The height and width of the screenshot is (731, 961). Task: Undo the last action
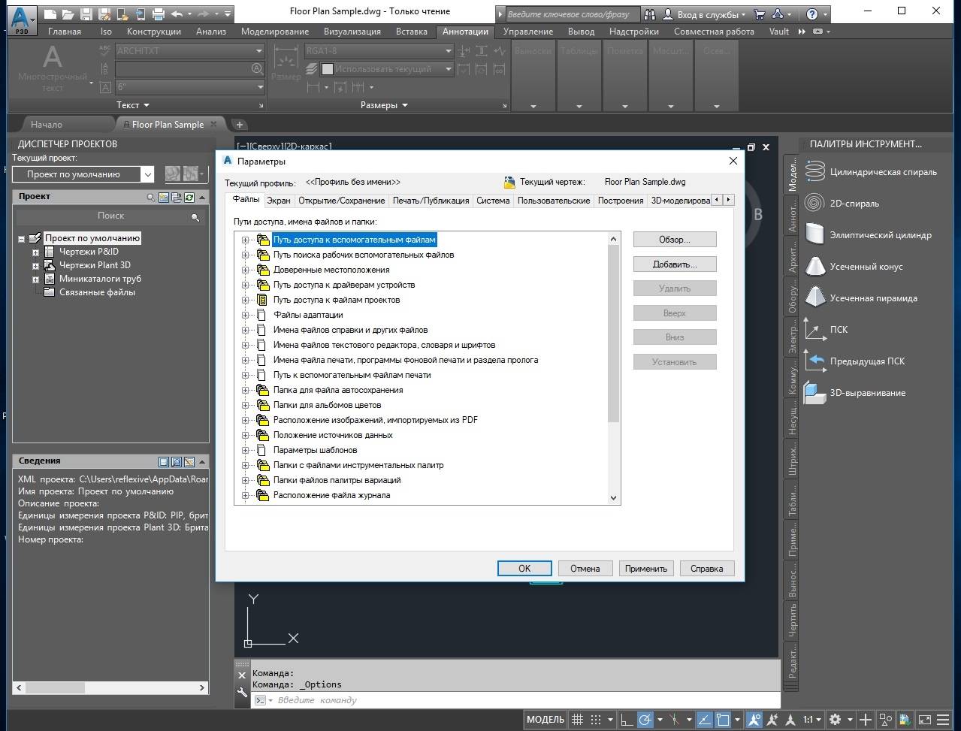[x=177, y=14]
